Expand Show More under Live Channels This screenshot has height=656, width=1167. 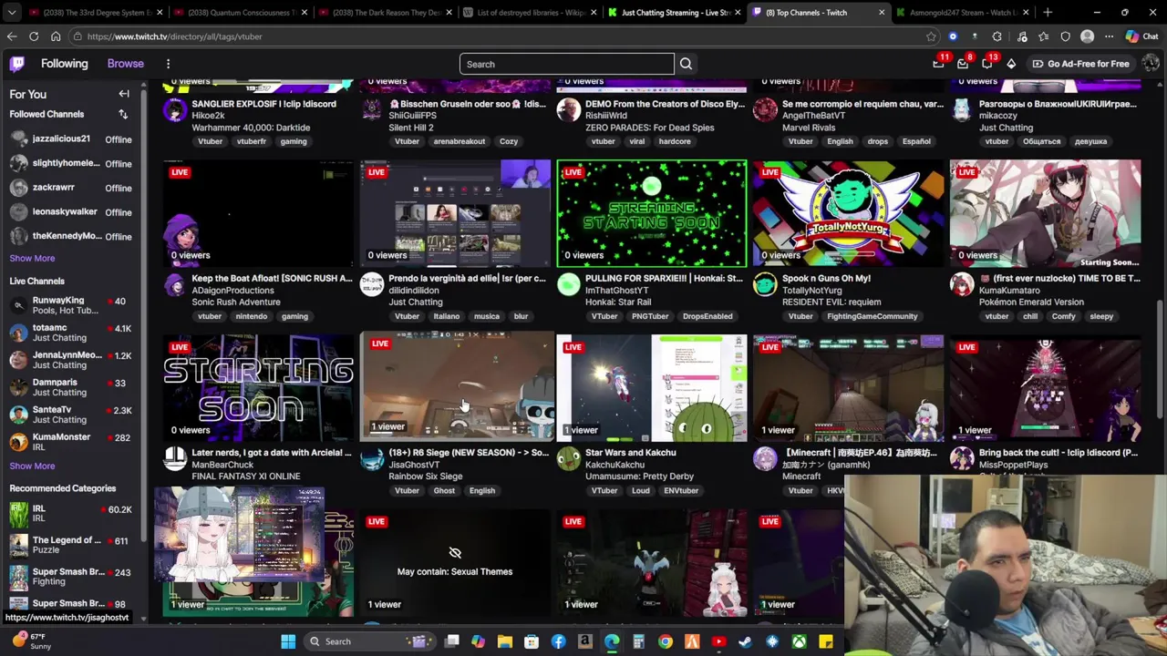tap(32, 466)
